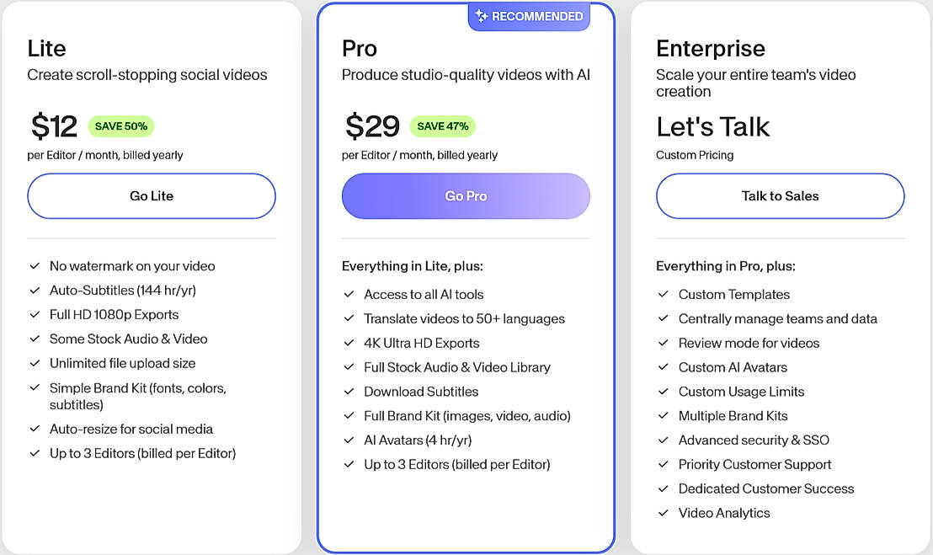Click the checkmark next to Auto-Subtitles (144 hr/yr)
The height and width of the screenshot is (555, 933).
point(35,291)
